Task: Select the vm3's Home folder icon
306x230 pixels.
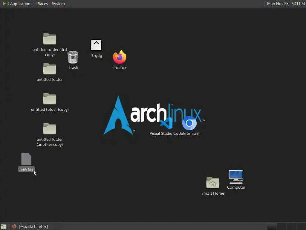Action: [213, 182]
